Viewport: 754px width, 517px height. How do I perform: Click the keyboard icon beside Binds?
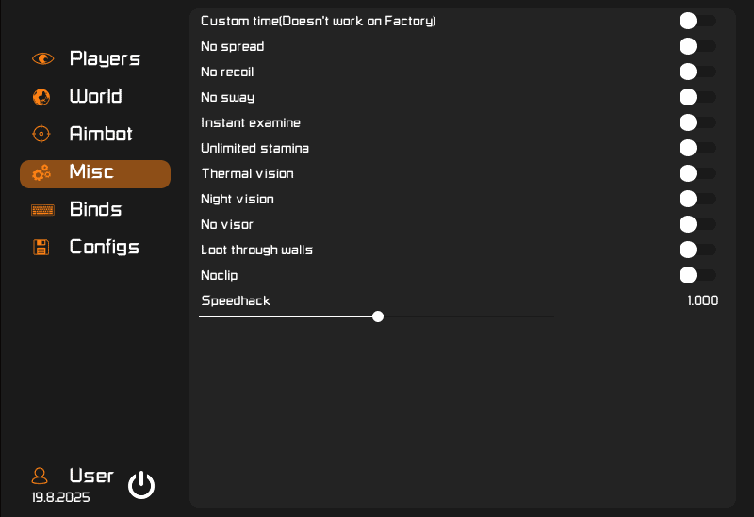tap(41, 210)
